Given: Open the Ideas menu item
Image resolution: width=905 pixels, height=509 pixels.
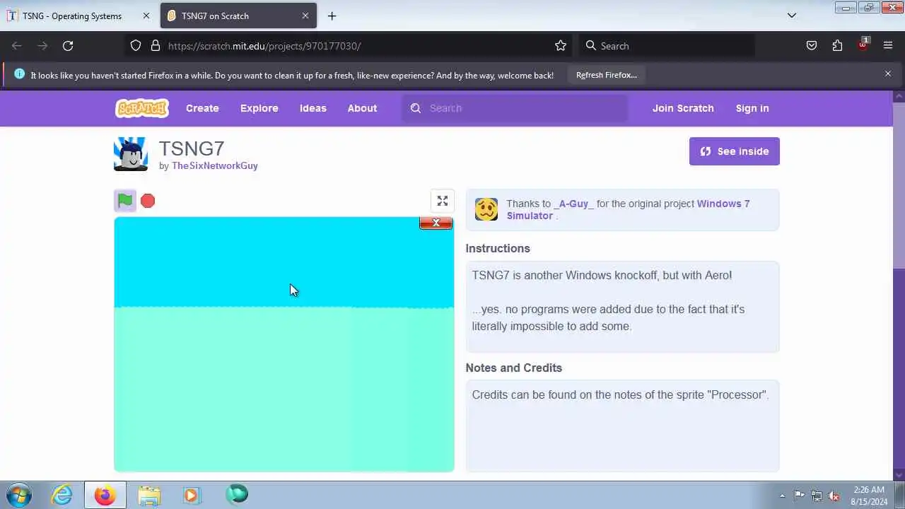Looking at the screenshot, I should pyautogui.click(x=313, y=108).
